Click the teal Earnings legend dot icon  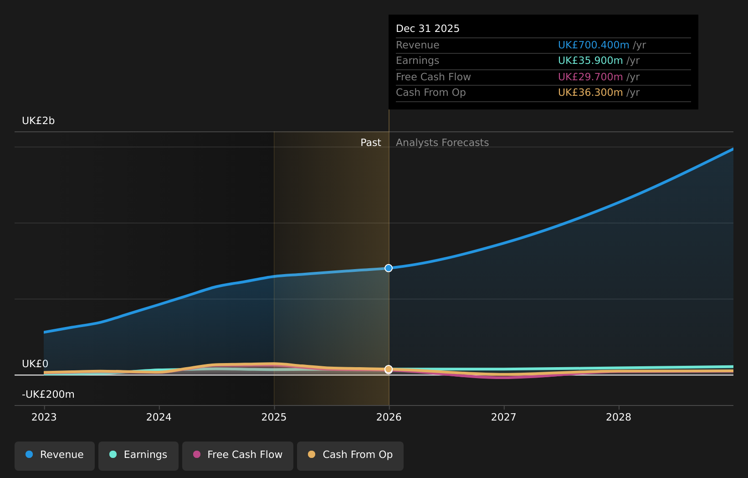pyautogui.click(x=113, y=454)
